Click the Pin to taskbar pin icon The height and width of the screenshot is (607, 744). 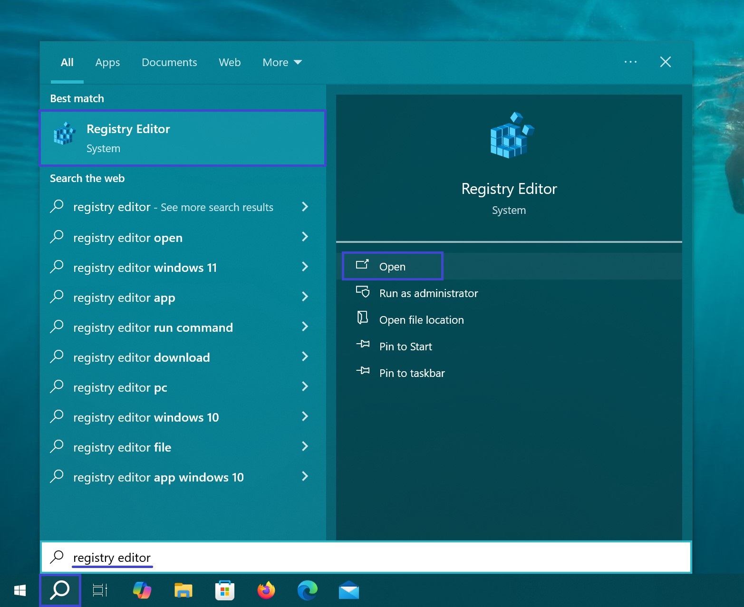coord(363,370)
